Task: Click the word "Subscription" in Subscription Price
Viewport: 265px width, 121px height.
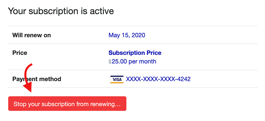Action: pos(125,53)
